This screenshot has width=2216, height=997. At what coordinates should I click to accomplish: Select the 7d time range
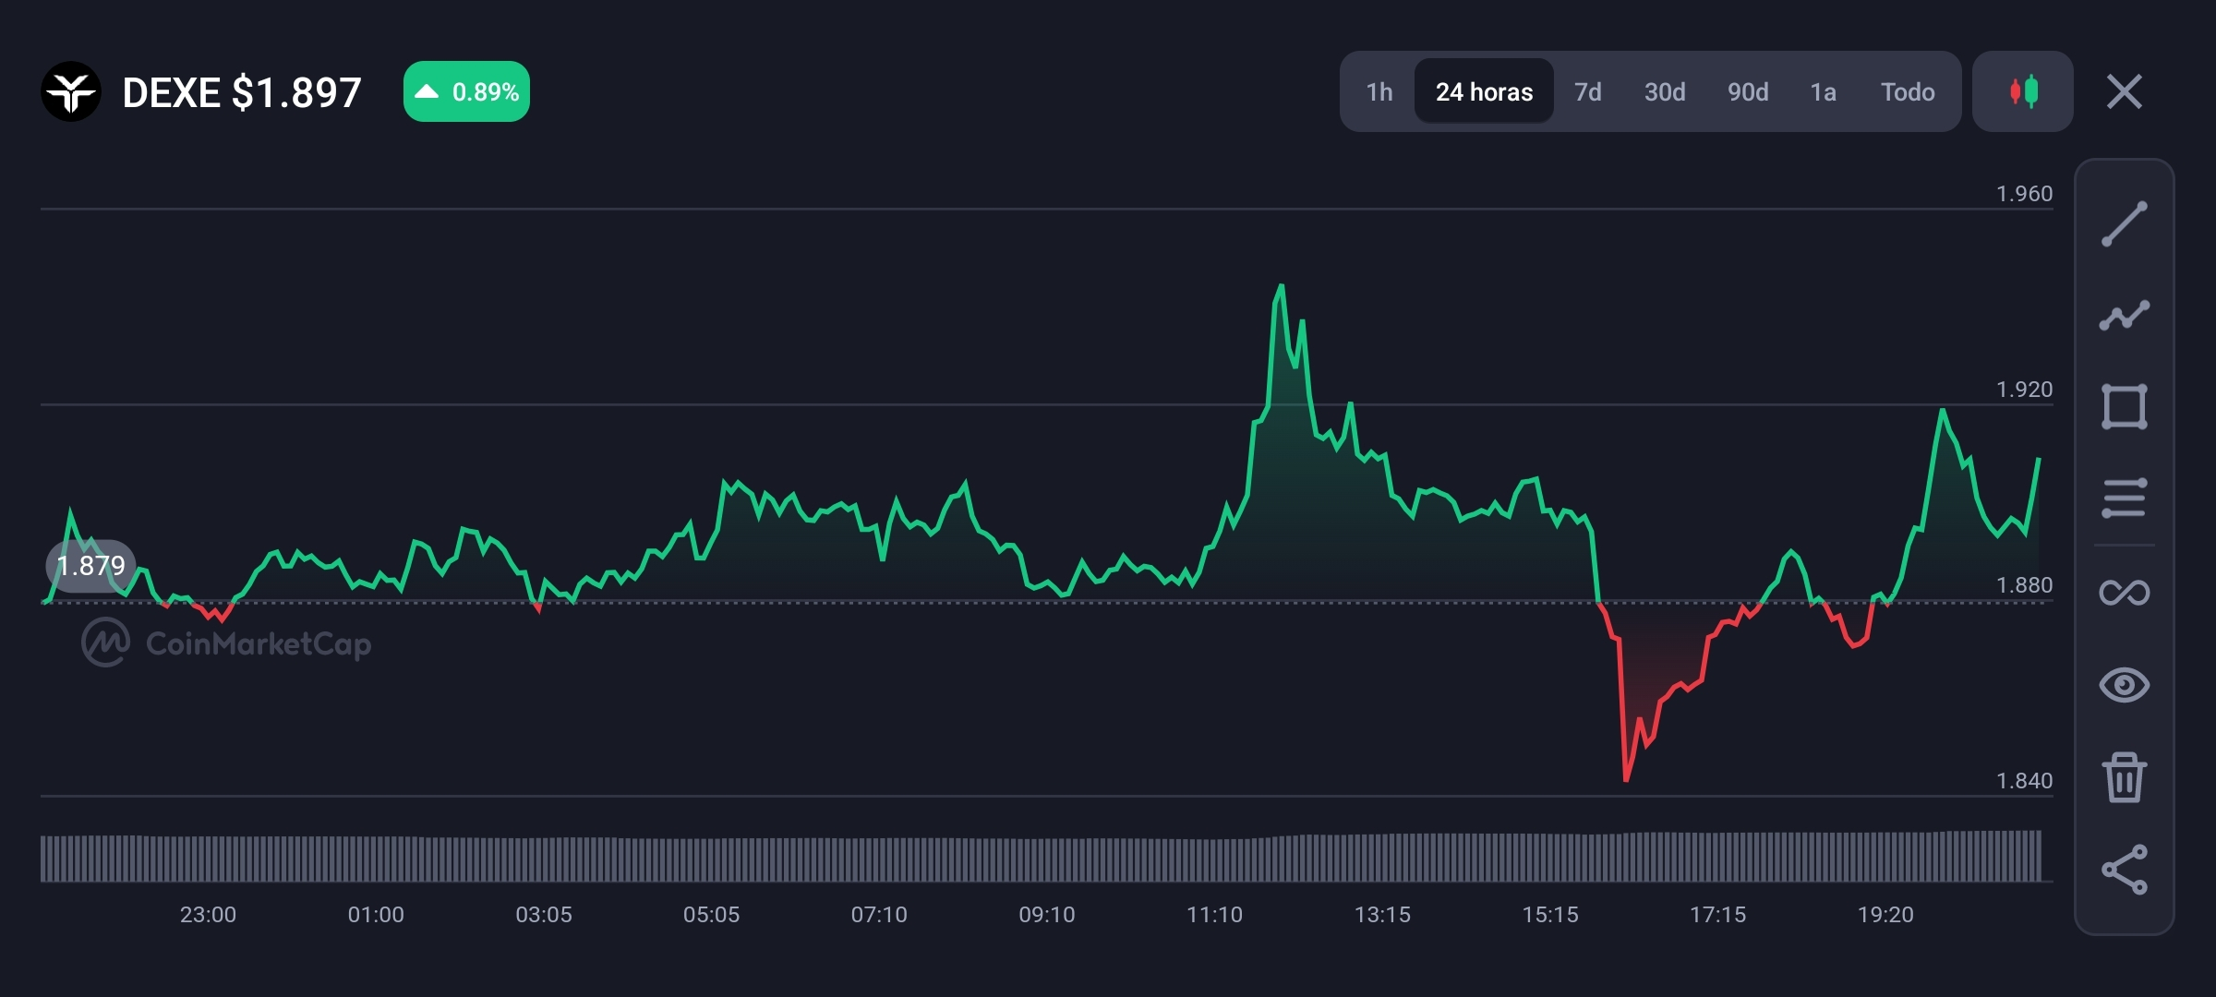pyautogui.click(x=1587, y=91)
